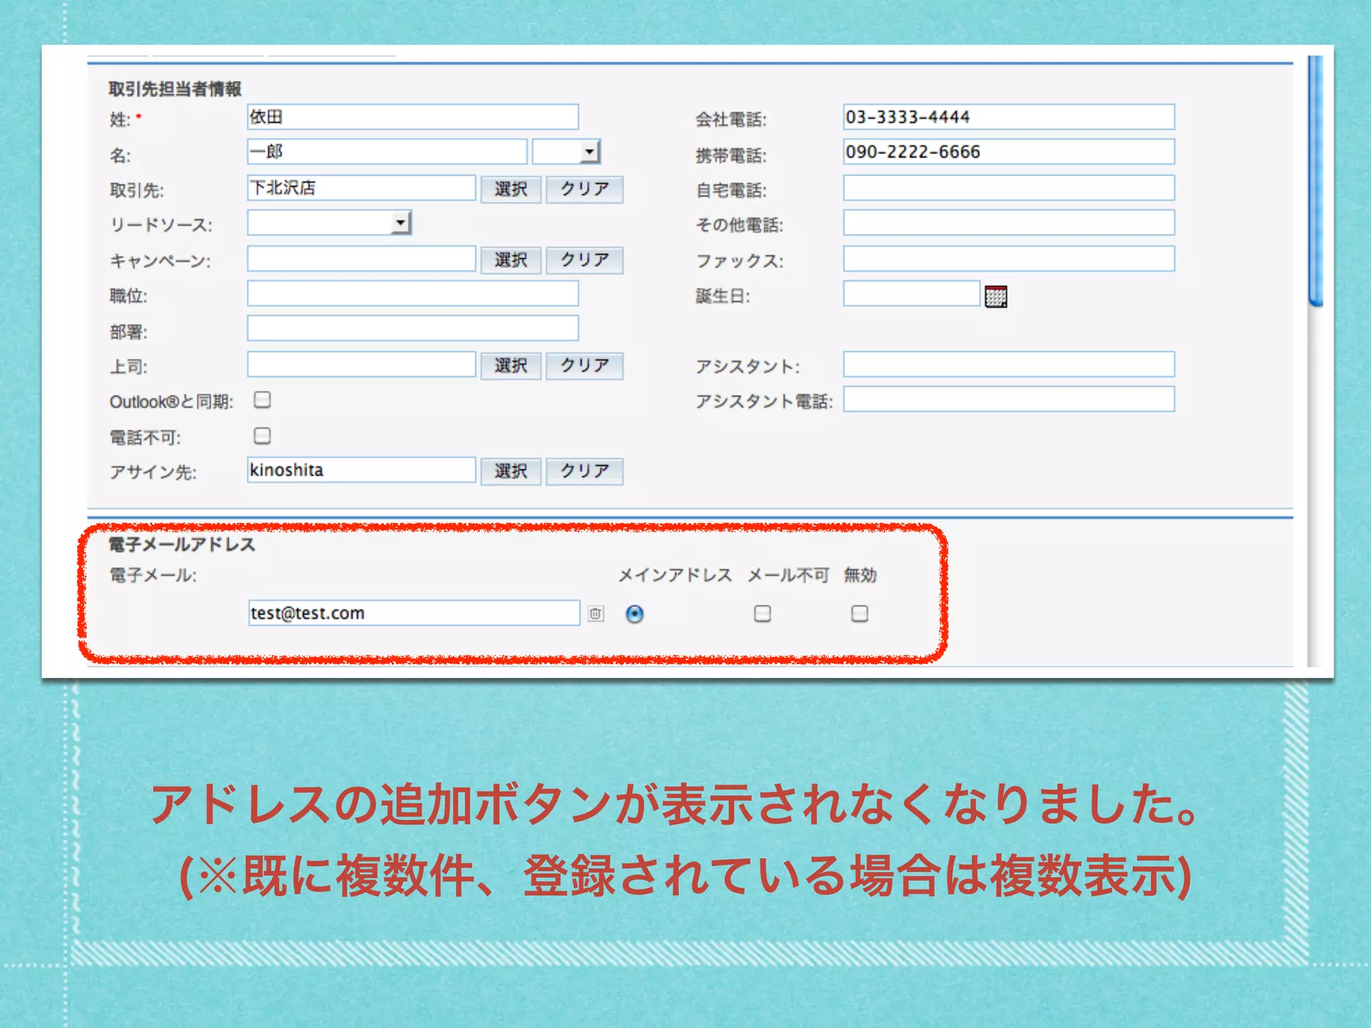Click 選択 button for 取引先
The image size is (1371, 1028).
point(511,189)
